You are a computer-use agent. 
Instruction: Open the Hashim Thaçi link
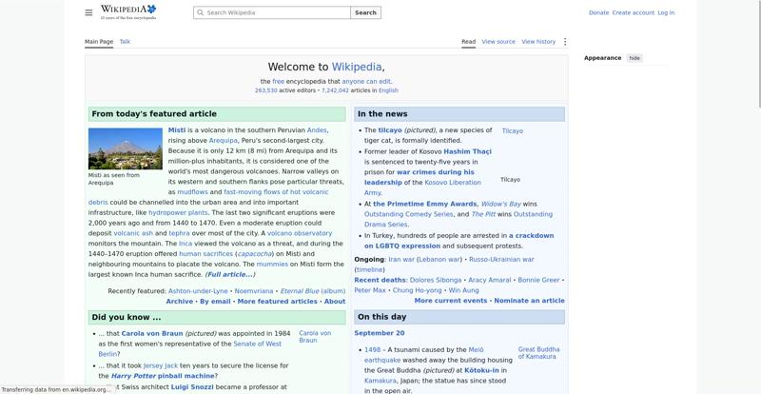click(x=467, y=151)
